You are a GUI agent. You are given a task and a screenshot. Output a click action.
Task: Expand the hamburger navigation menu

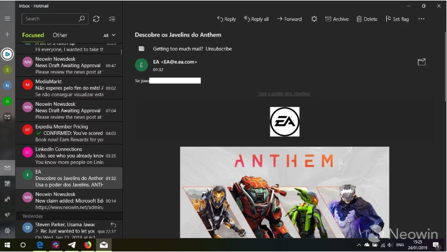[8, 19]
